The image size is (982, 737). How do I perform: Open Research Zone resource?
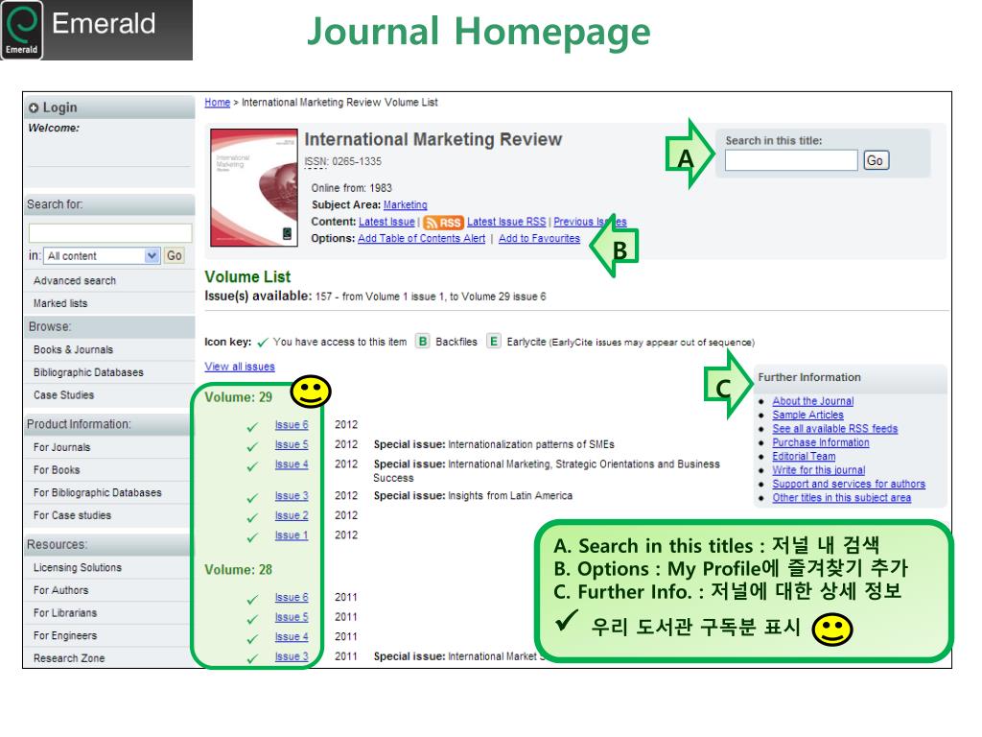(69, 658)
